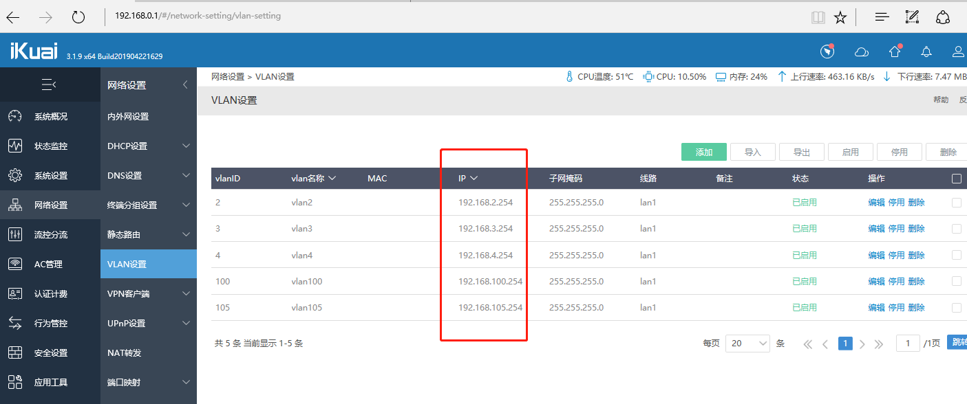The height and width of the screenshot is (404, 967).
Task: Sort by vlan名称 column arrow
Action: pos(332,179)
